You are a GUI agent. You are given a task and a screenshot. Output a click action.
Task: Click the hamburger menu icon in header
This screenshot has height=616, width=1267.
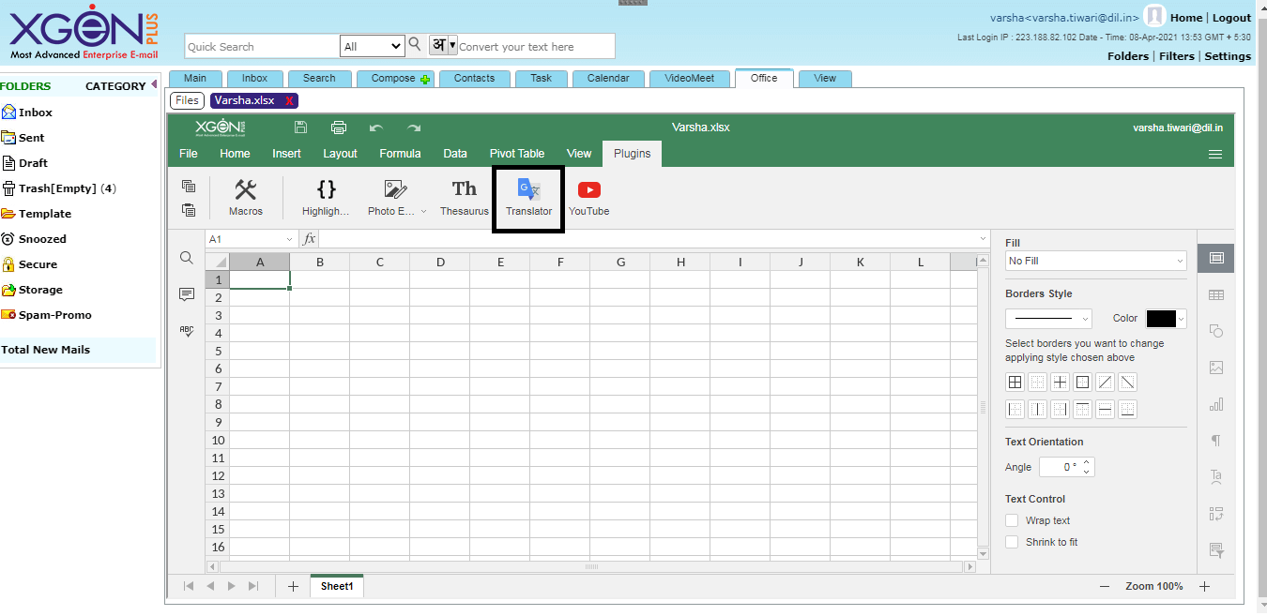[x=1215, y=154]
